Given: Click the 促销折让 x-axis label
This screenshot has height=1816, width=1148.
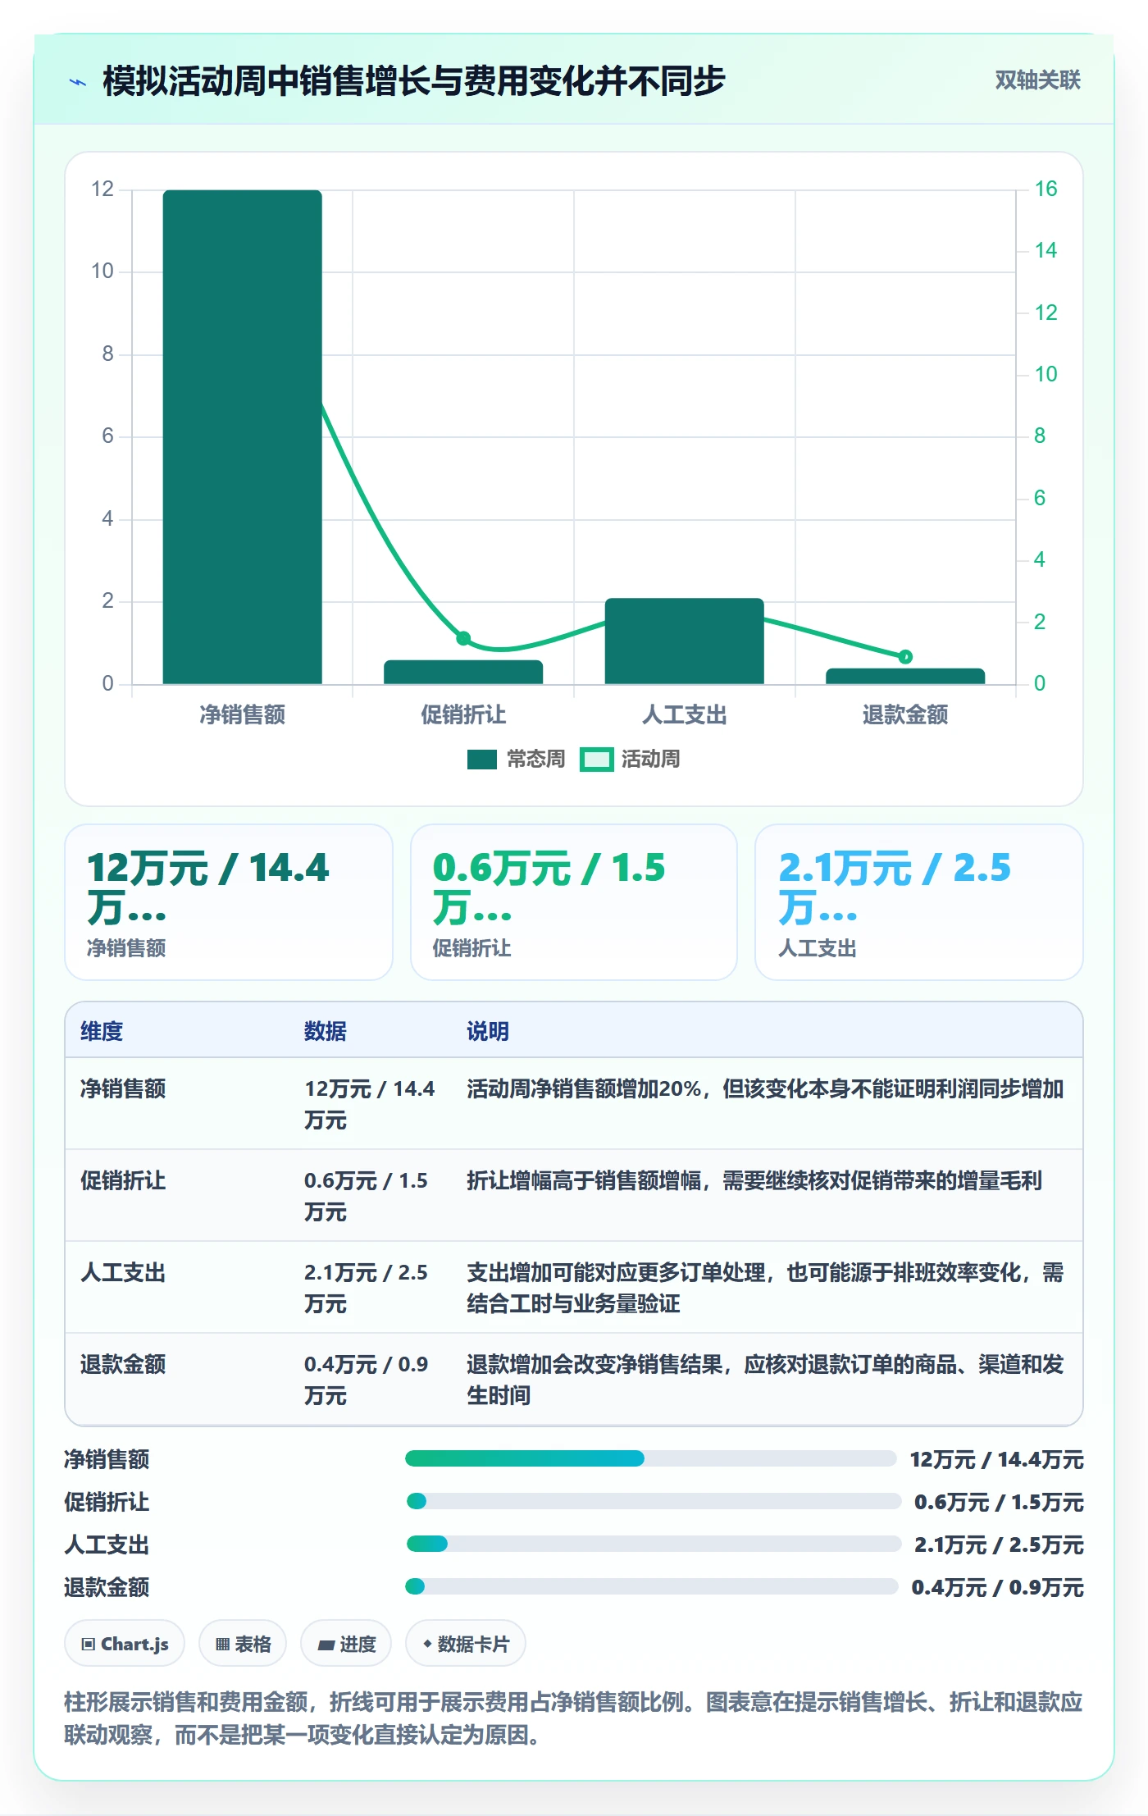Looking at the screenshot, I should click(x=463, y=714).
